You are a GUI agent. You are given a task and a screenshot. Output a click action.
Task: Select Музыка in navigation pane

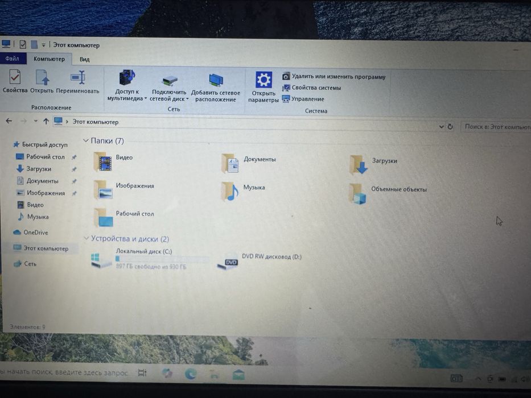point(33,217)
